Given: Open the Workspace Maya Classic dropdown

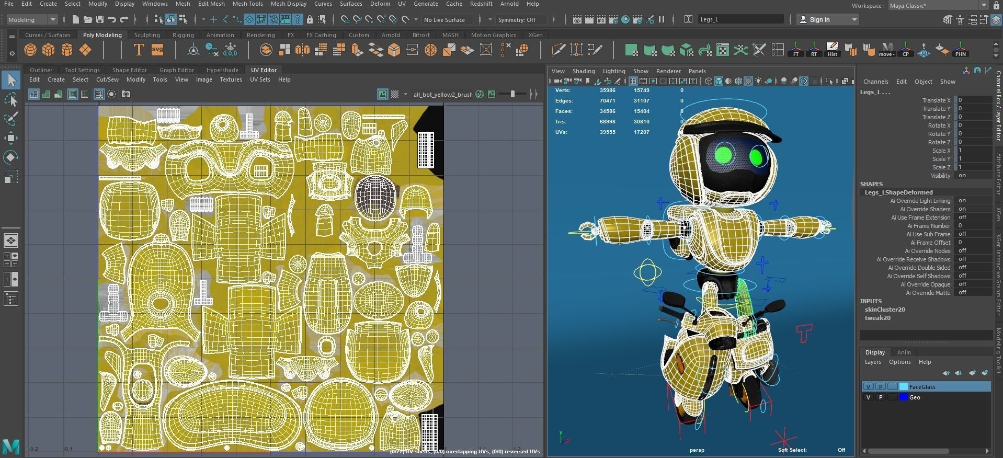Looking at the screenshot, I should pos(938,5).
